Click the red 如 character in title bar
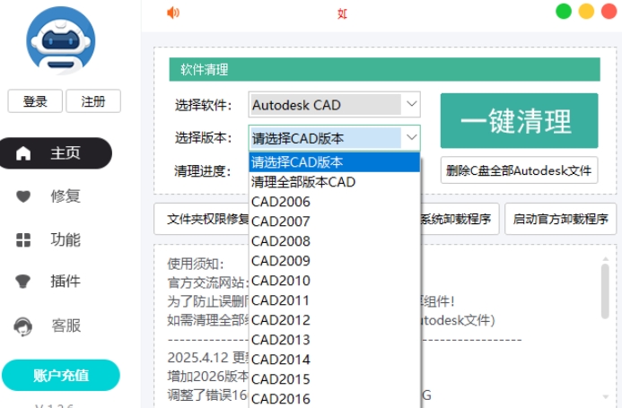This screenshot has width=622, height=408. (342, 13)
